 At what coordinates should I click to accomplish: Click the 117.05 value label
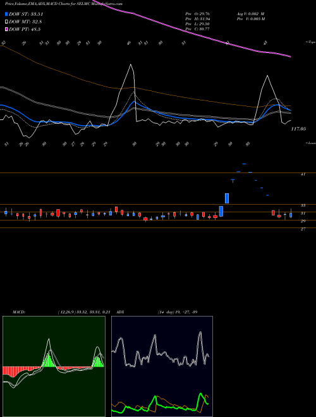tap(298, 129)
